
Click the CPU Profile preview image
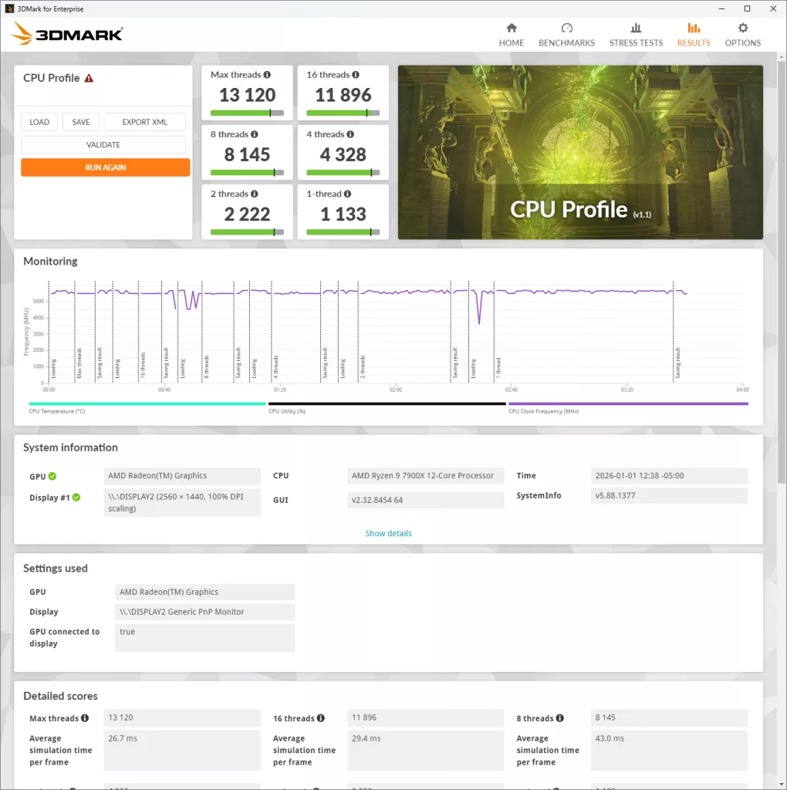coord(580,152)
